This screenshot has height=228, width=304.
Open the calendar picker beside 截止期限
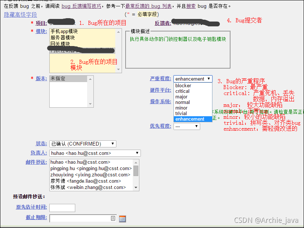point(122,219)
